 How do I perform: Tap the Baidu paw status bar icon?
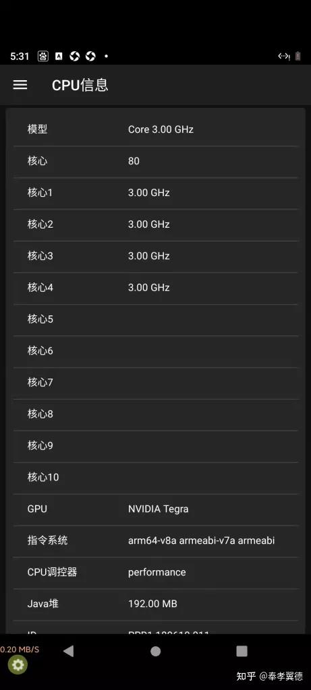43,56
